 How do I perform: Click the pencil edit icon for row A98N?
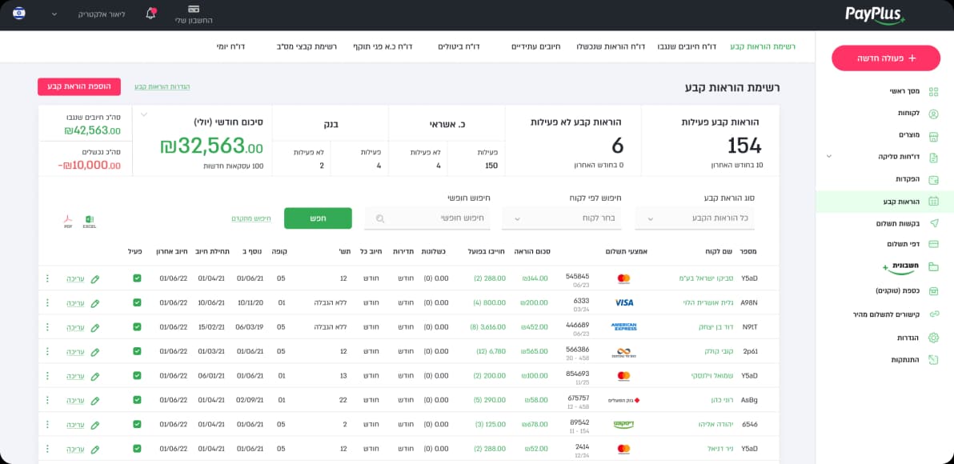click(x=94, y=303)
